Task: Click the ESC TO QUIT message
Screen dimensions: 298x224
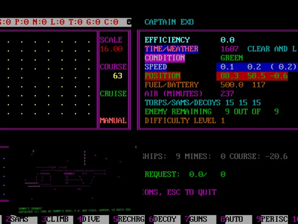Action: click(x=191, y=192)
